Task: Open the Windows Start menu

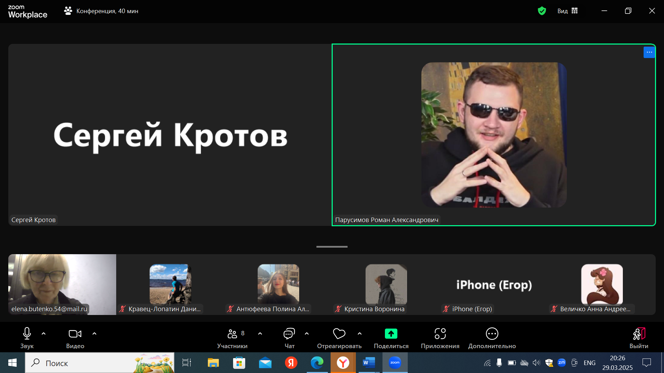Action: pos(12,363)
